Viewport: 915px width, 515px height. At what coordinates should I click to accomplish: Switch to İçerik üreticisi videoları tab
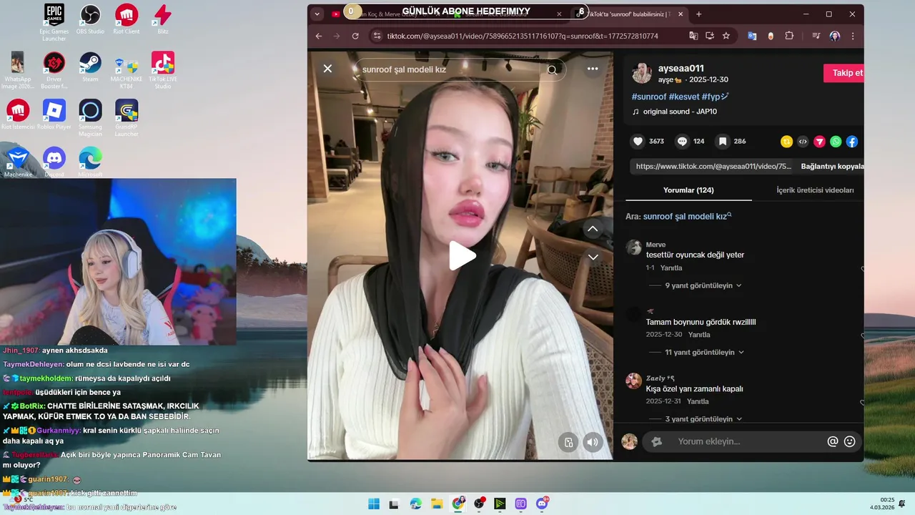click(x=815, y=190)
